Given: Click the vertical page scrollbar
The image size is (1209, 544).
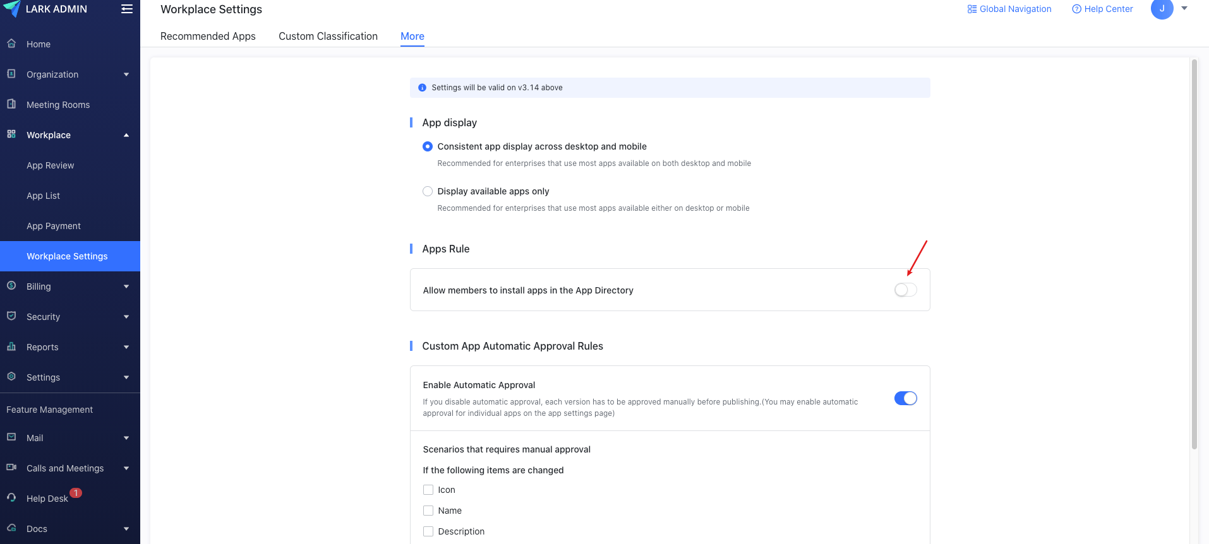Looking at the screenshot, I should click(x=1194, y=252).
